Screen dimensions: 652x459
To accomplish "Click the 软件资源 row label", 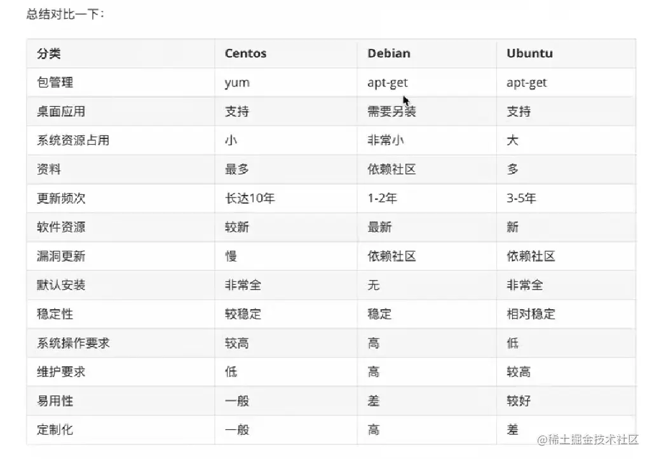I will coord(61,227).
